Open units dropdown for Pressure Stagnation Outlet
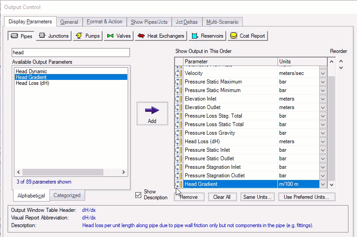The width and height of the screenshot is (357, 237). (x=323, y=176)
